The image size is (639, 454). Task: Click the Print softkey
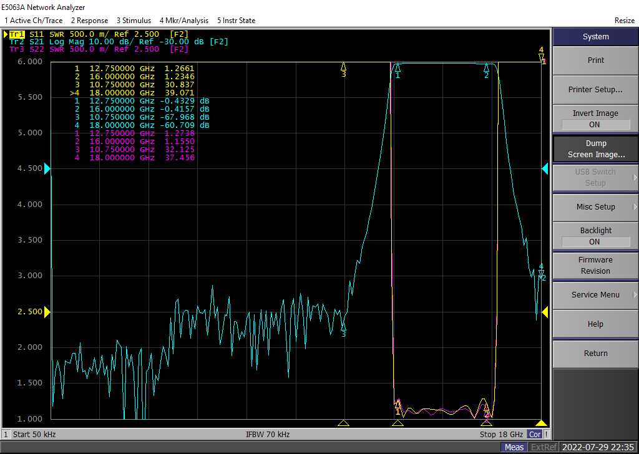(x=595, y=60)
